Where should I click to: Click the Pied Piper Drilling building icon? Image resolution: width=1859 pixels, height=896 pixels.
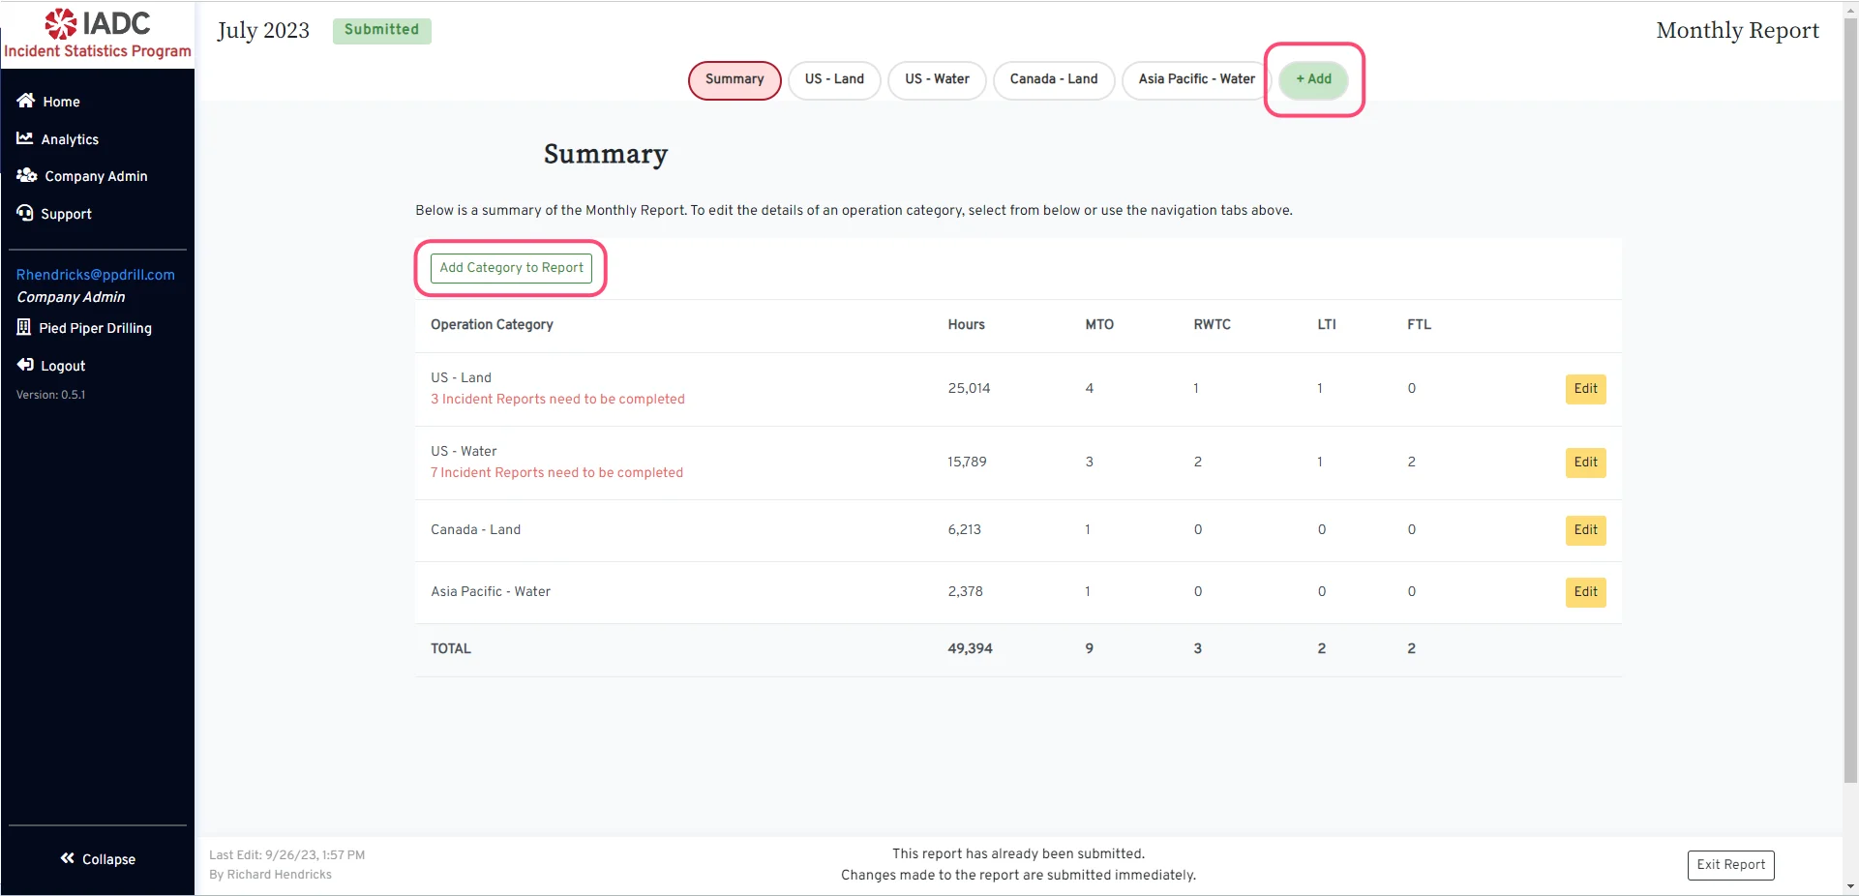tap(24, 327)
